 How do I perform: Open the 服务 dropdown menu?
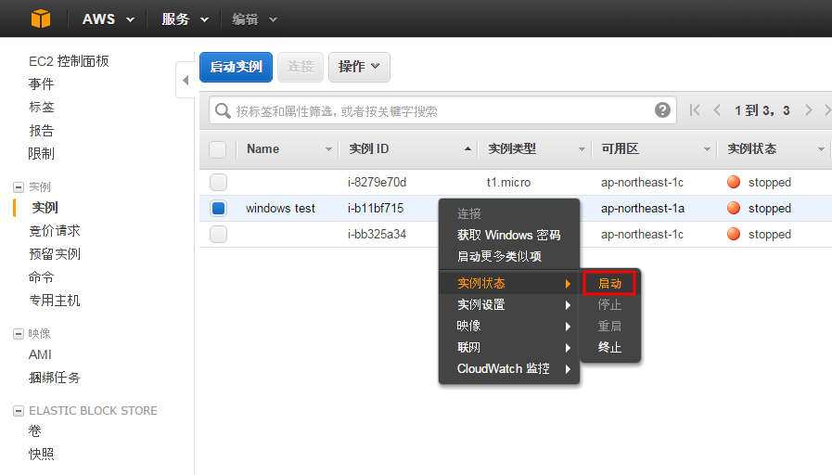coord(185,19)
